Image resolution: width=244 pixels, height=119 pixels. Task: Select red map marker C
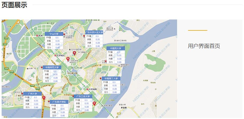point(44,98)
